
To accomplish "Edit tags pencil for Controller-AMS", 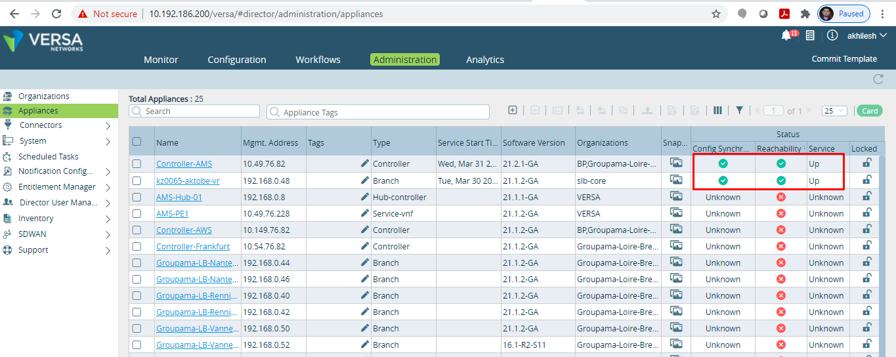I will [365, 163].
